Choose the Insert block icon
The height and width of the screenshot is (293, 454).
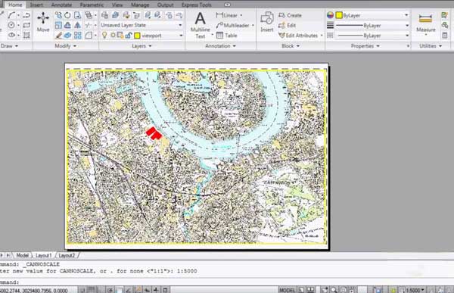pos(266,22)
